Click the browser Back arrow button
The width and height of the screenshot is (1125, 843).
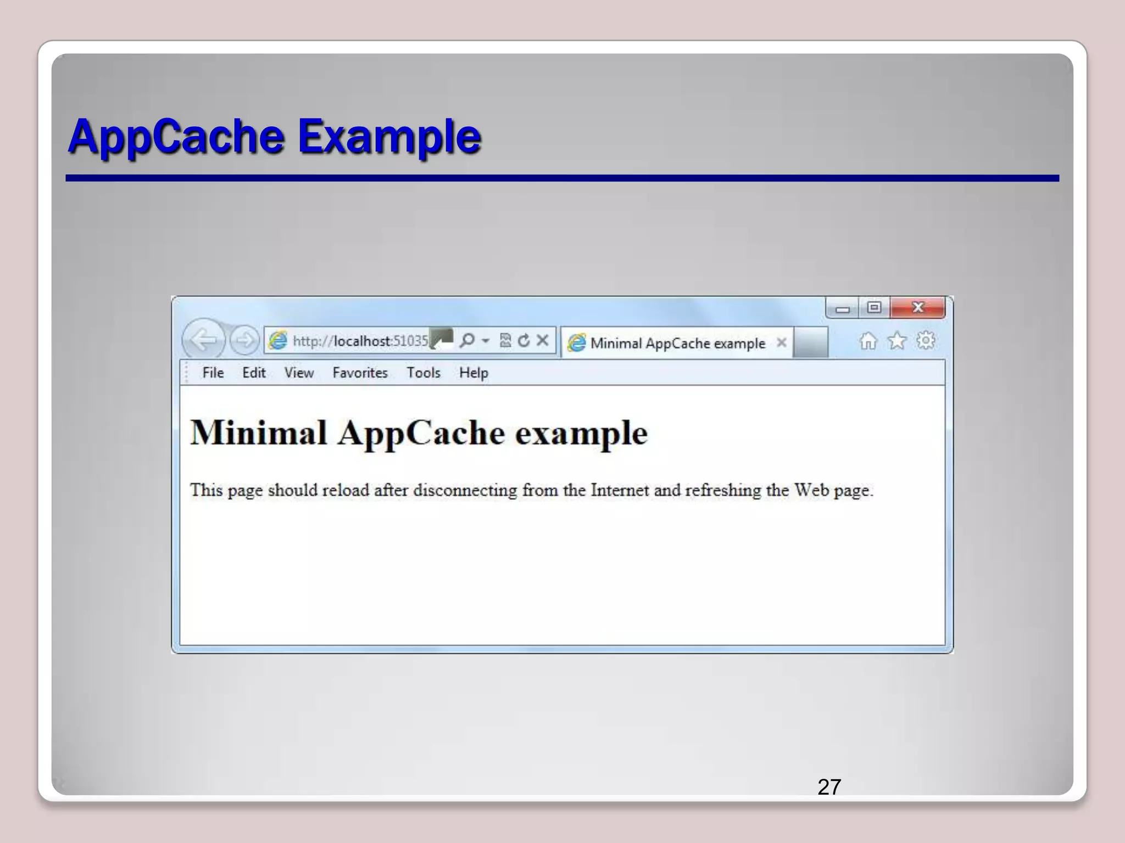203,340
